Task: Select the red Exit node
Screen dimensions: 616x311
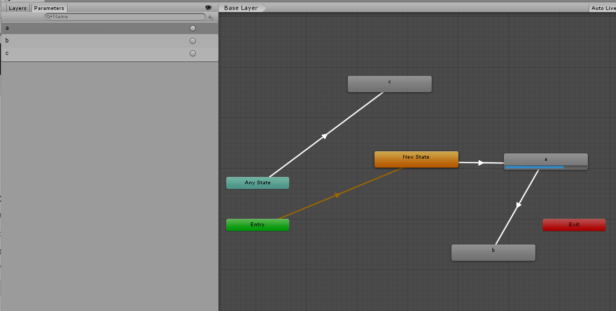Action: 574,225
